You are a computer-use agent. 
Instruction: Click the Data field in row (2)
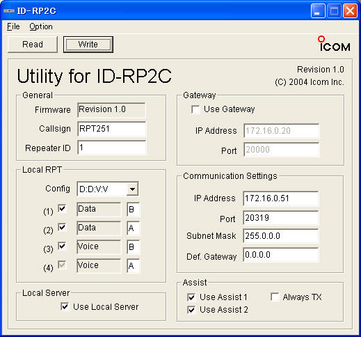[99, 228]
